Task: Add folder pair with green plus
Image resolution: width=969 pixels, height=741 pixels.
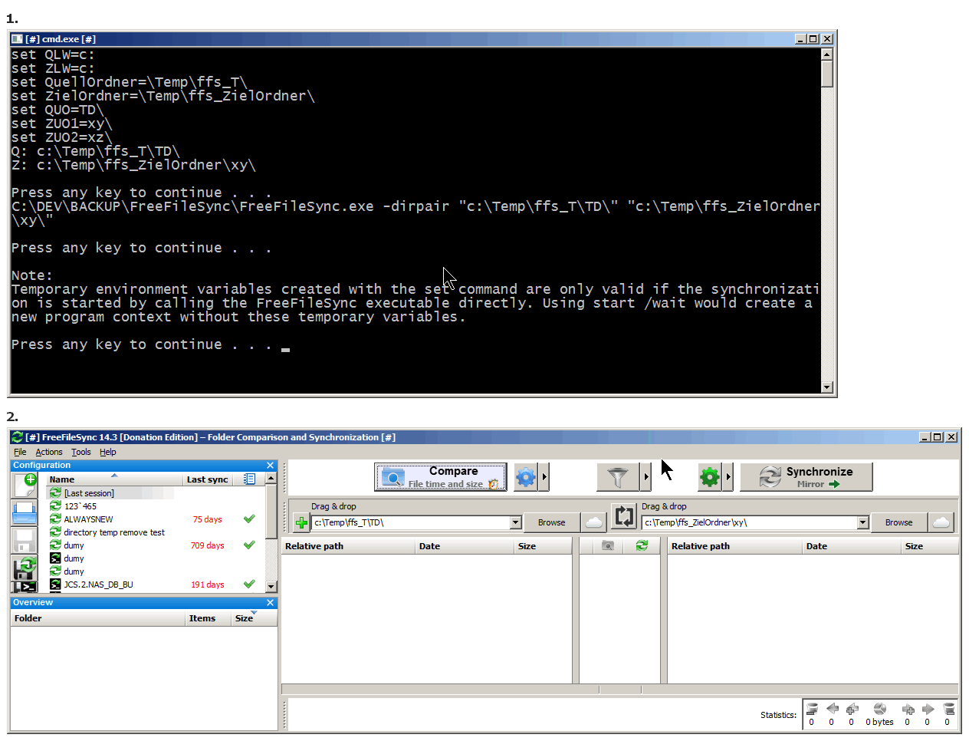Action: [x=301, y=523]
